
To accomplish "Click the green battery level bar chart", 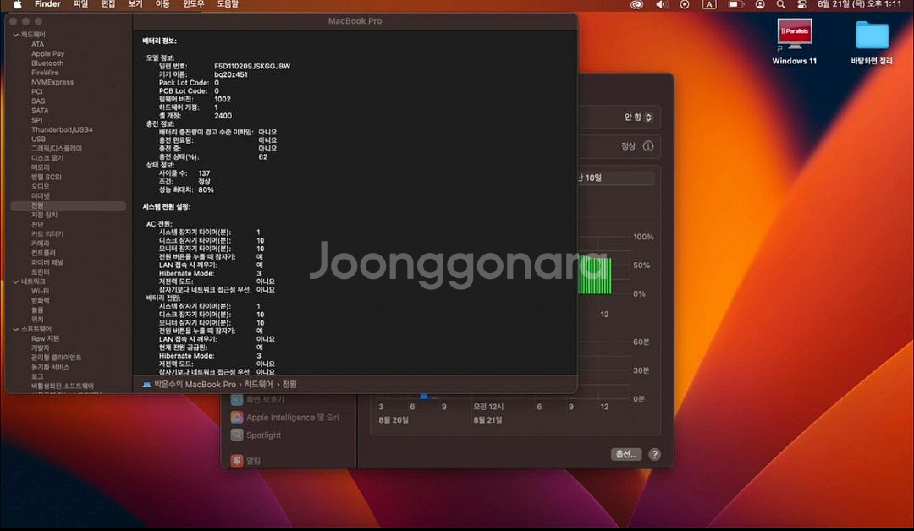I will tap(595, 275).
